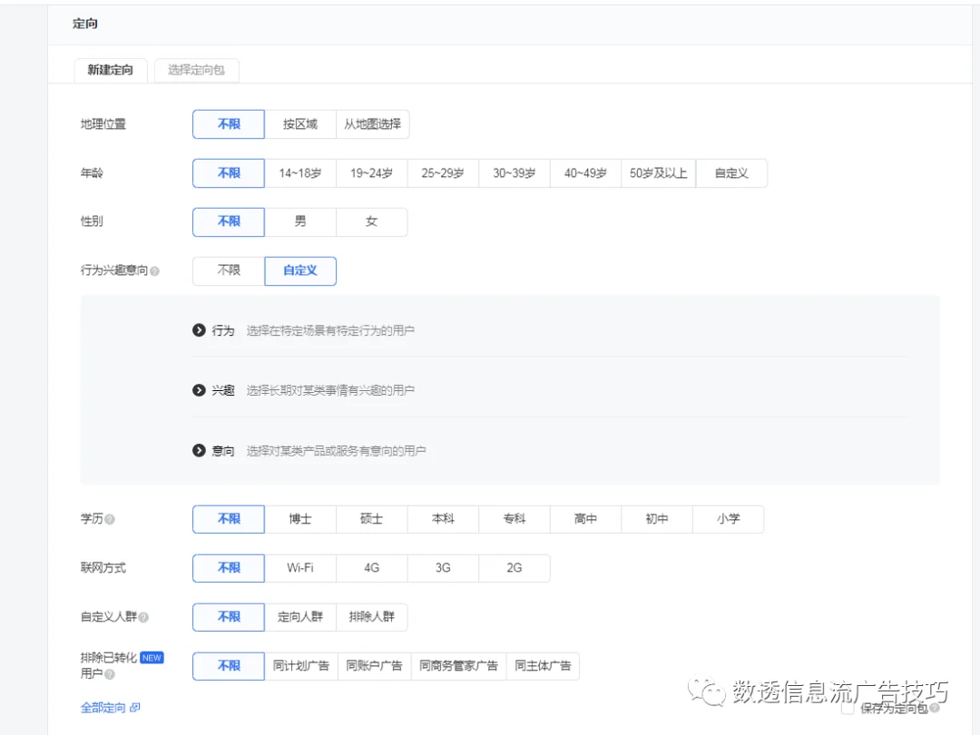
Task: Select 不限 for 排除已转化用户
Action: coord(229,666)
